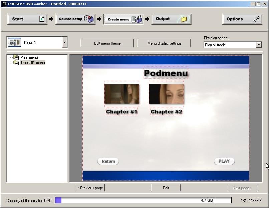Select the Chapter #1 video thumbnail

[121, 94]
